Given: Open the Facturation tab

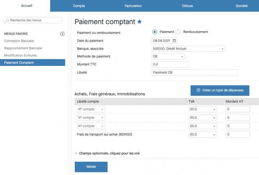Looking at the screenshot, I should [133, 6].
